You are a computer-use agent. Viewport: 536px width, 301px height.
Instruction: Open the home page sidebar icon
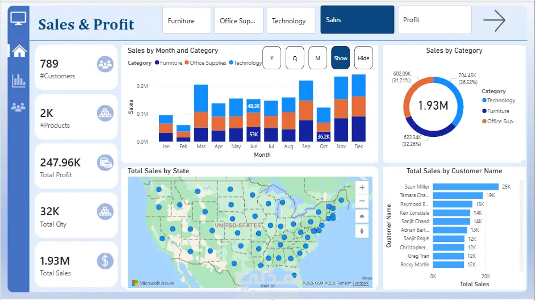tap(19, 51)
